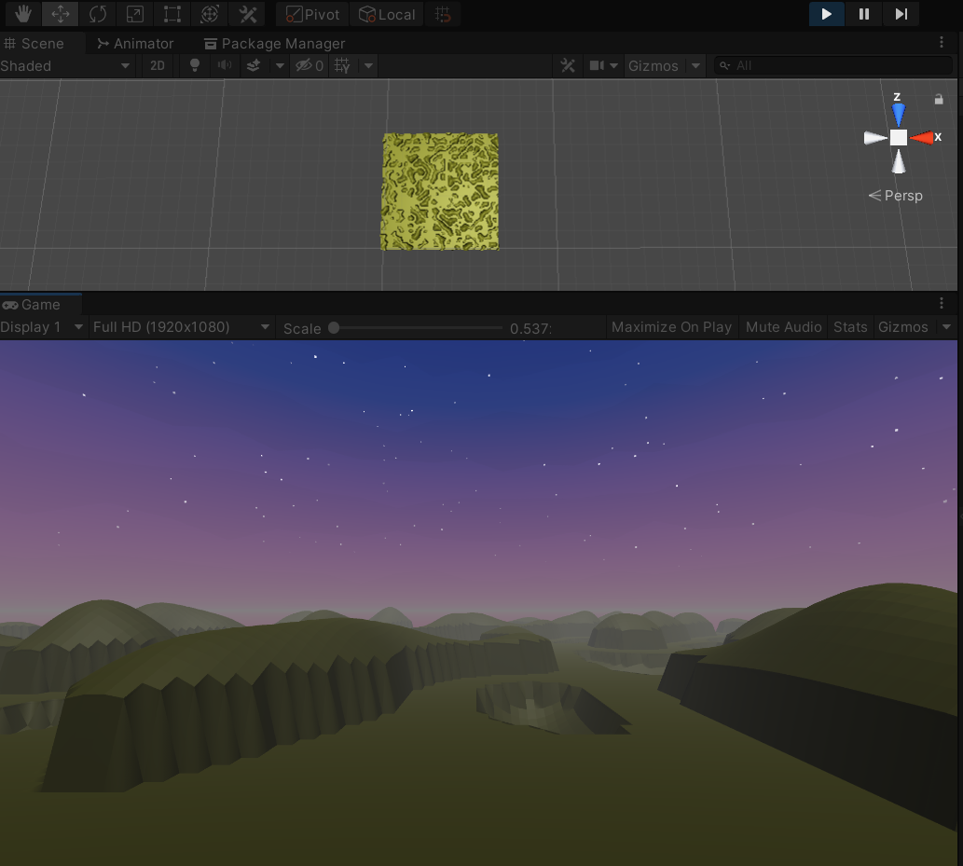Select the combined Transform tool

[210, 14]
